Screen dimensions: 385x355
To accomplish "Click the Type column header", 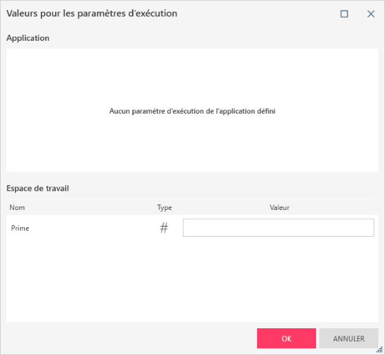I will [x=164, y=208].
